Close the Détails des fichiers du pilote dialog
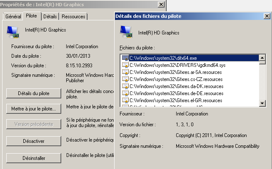This screenshot has width=272, height=169. coord(267,16)
